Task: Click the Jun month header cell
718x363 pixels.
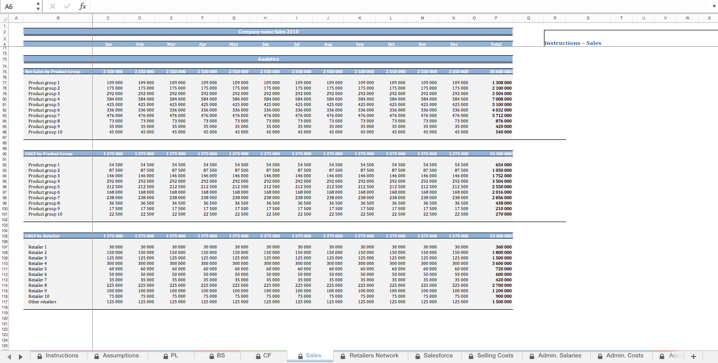Action: 265,44
